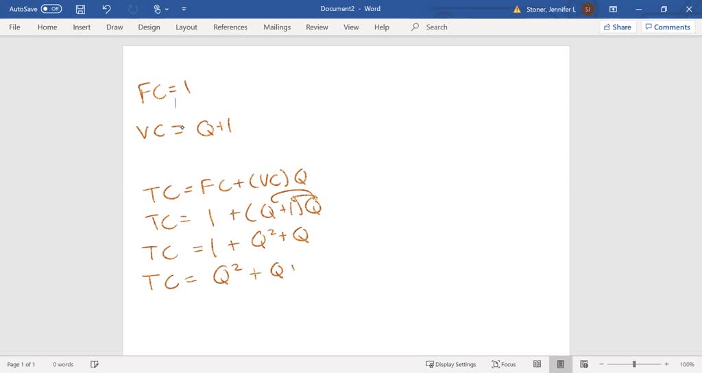The height and width of the screenshot is (373, 702).
Task: Open Customize Quick Access Toolbar dropdown
Action: pyautogui.click(x=184, y=9)
